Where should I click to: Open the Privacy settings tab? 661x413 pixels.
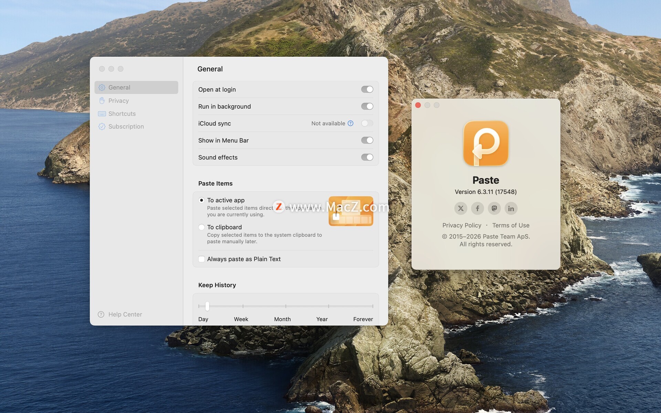point(118,101)
